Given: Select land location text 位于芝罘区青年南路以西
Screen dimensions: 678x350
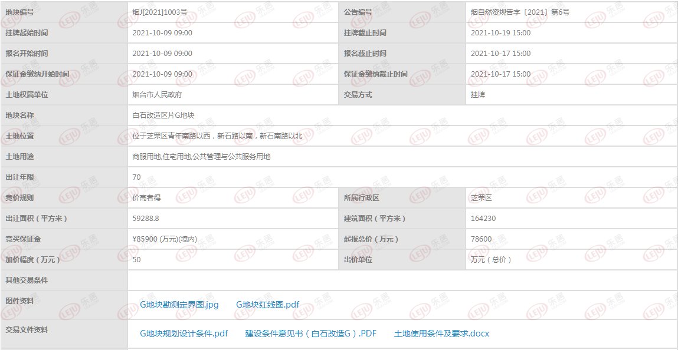Looking at the screenshot, I should click(x=172, y=136).
